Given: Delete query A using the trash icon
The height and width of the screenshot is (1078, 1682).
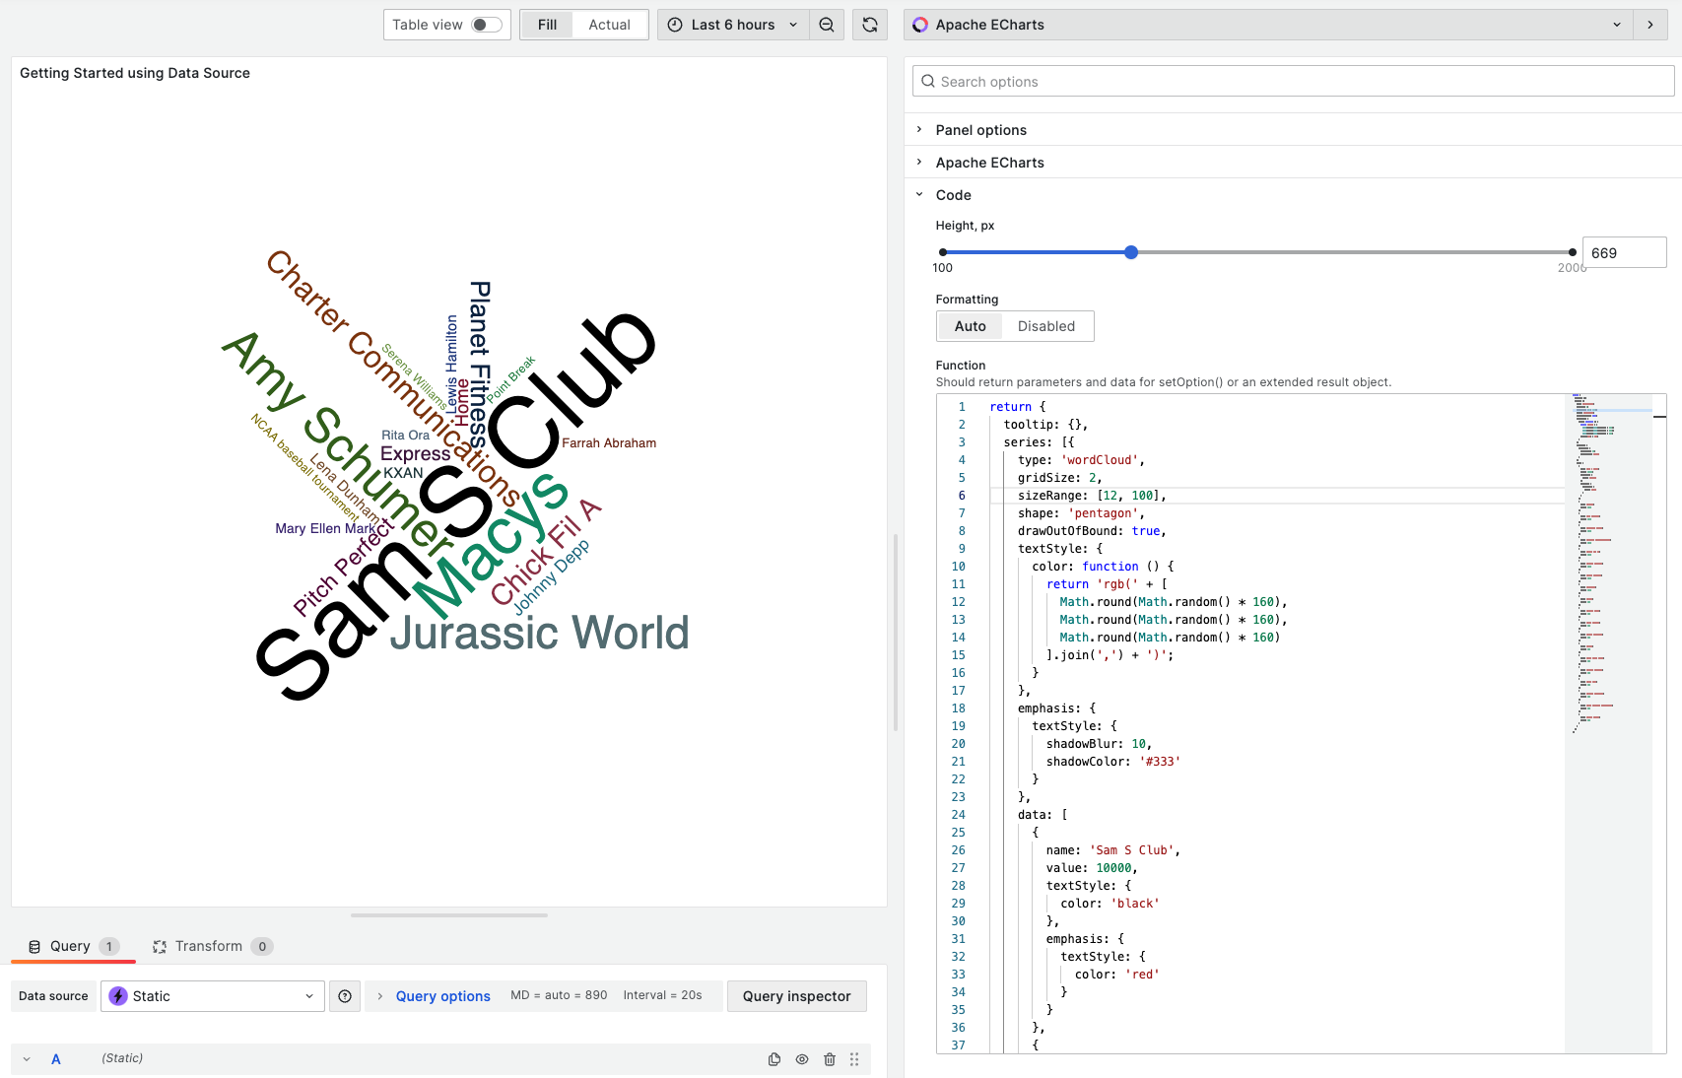Looking at the screenshot, I should 830,1058.
